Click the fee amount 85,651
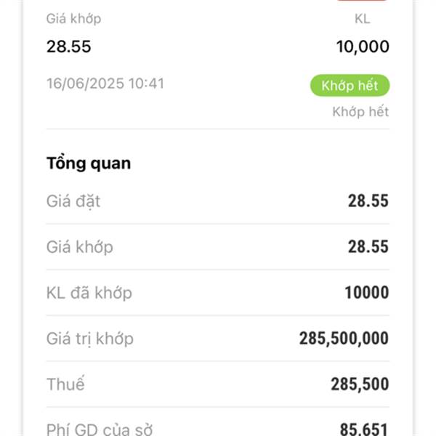 point(364,429)
